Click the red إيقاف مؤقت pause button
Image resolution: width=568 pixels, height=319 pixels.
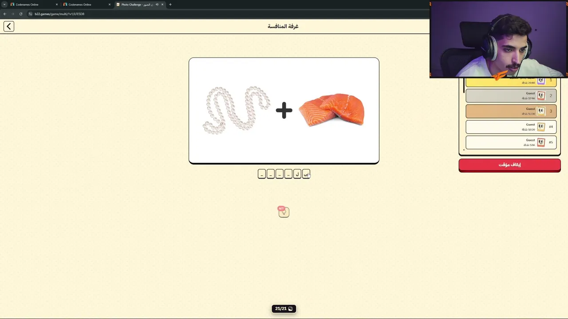coord(509,165)
